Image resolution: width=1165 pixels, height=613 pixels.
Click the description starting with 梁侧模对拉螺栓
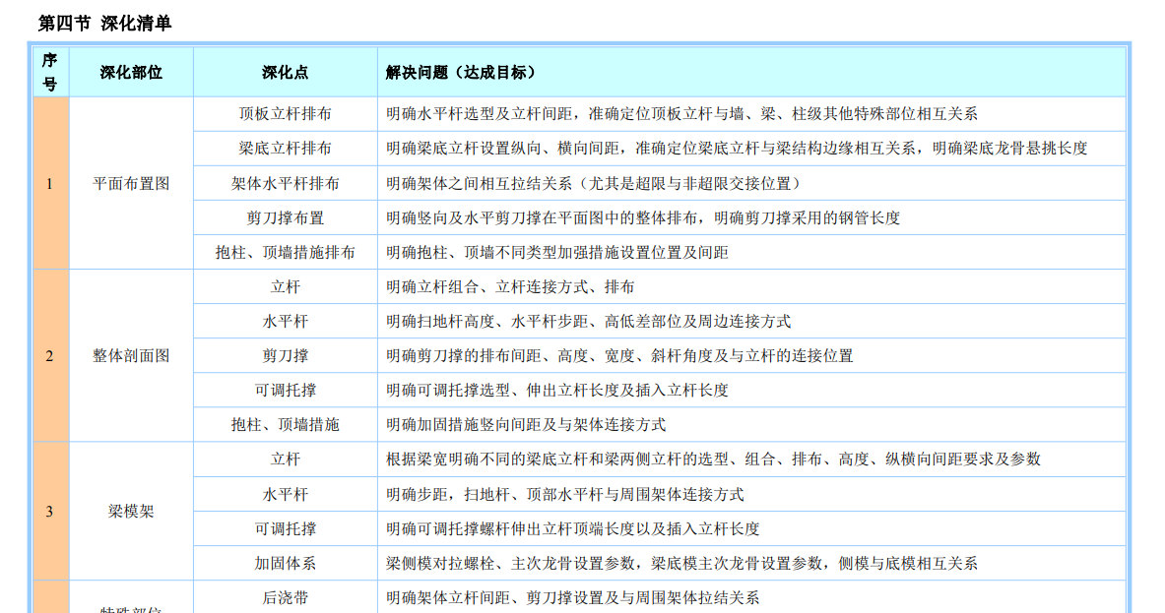pos(681,563)
